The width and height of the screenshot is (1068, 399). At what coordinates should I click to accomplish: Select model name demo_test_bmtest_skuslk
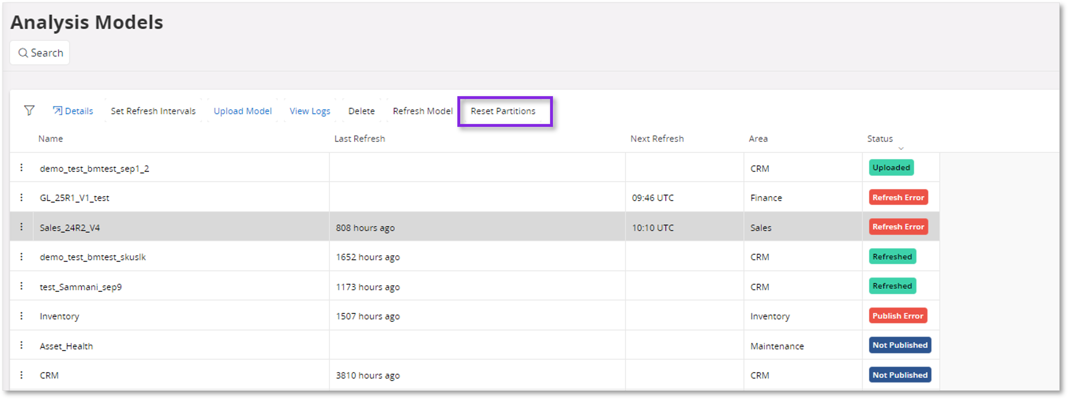click(x=92, y=257)
